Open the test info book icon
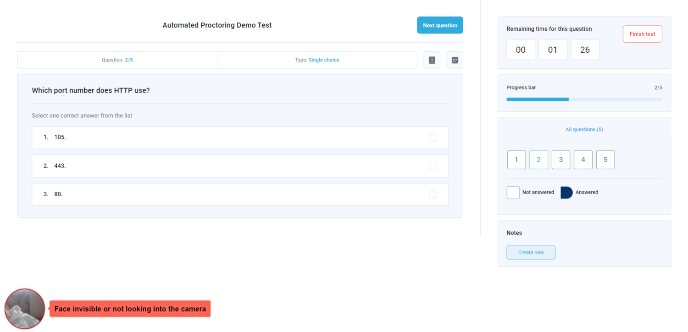Viewport: 688px width, 332px height. tap(432, 60)
